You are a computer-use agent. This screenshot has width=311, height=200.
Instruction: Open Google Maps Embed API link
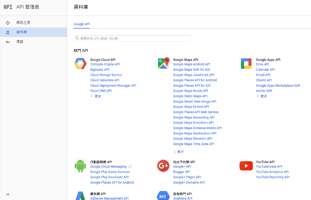(191, 107)
